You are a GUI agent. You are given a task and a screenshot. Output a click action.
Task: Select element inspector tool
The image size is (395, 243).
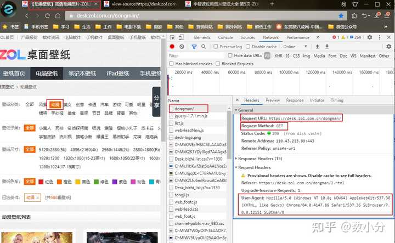pos(172,37)
